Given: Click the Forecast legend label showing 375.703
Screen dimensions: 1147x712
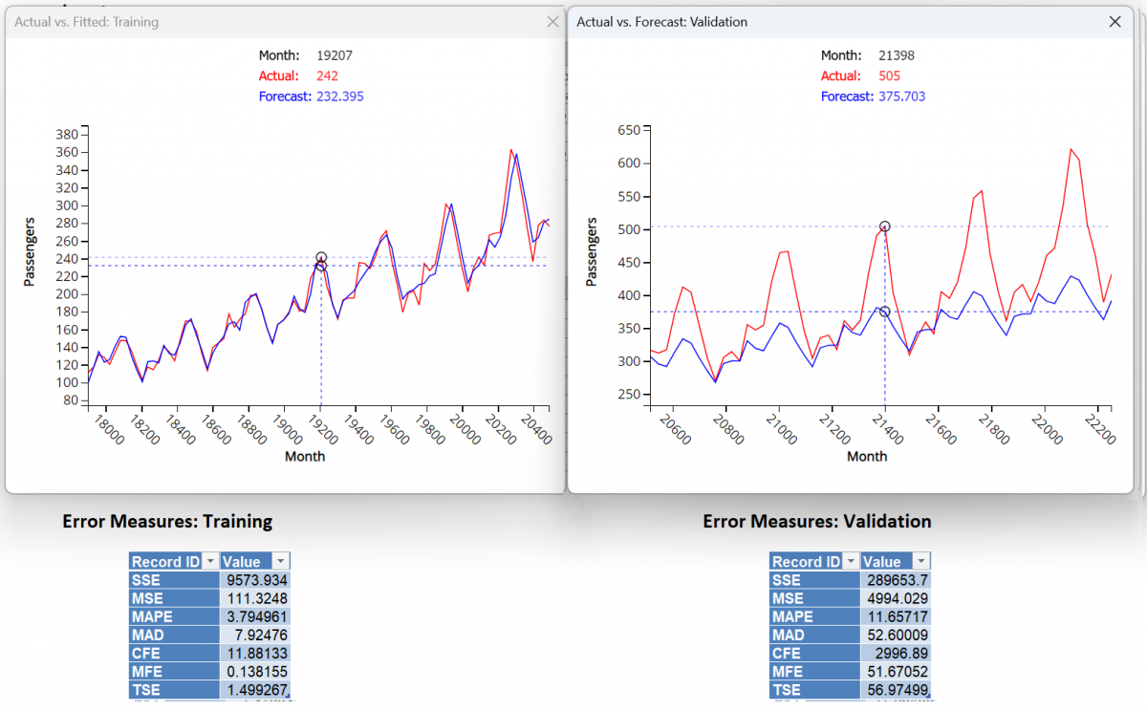Looking at the screenshot, I should [x=873, y=97].
